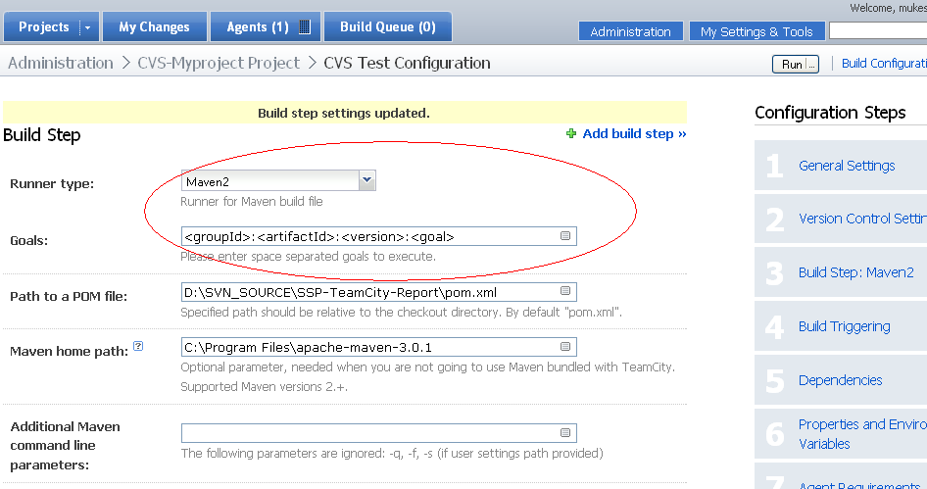Click the 'Configuration Steps' heading
The width and height of the screenshot is (927, 489).
(x=830, y=113)
